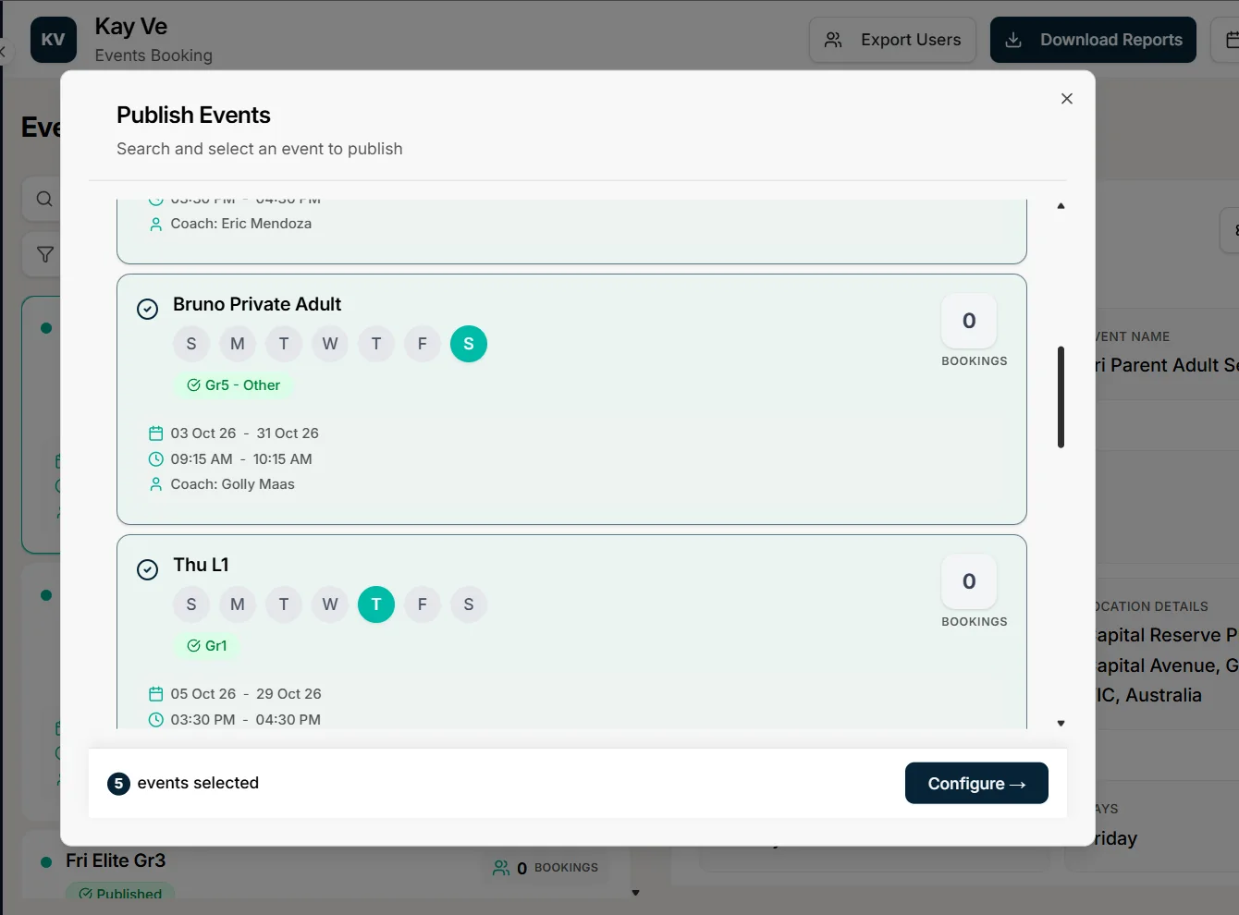Click the KV avatar logo
The height and width of the screenshot is (915, 1239).
(54, 40)
